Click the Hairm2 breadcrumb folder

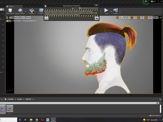click(x=29, y=99)
